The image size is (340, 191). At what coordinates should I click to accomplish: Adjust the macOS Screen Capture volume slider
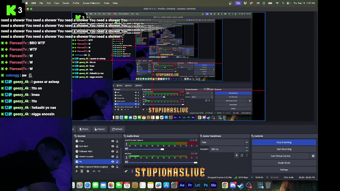(x=162, y=149)
